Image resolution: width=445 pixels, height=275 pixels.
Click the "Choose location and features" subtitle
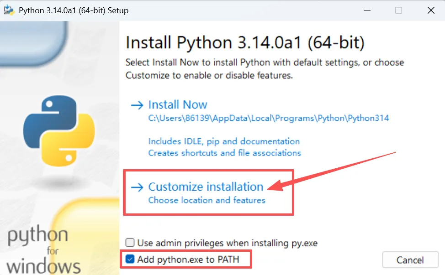[207, 200]
